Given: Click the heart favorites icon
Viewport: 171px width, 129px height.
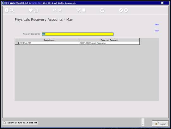Looking at the screenshot, I should point(31,10).
